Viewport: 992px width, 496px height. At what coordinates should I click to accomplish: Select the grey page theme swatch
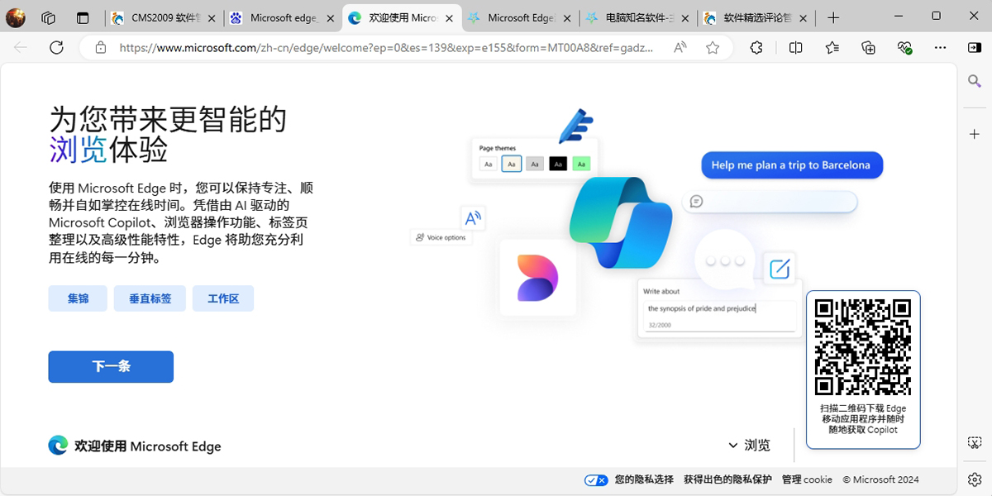coord(535,164)
